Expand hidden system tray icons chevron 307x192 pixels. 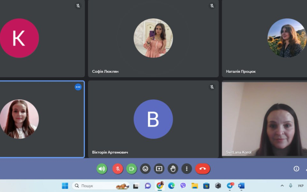click(282, 186)
